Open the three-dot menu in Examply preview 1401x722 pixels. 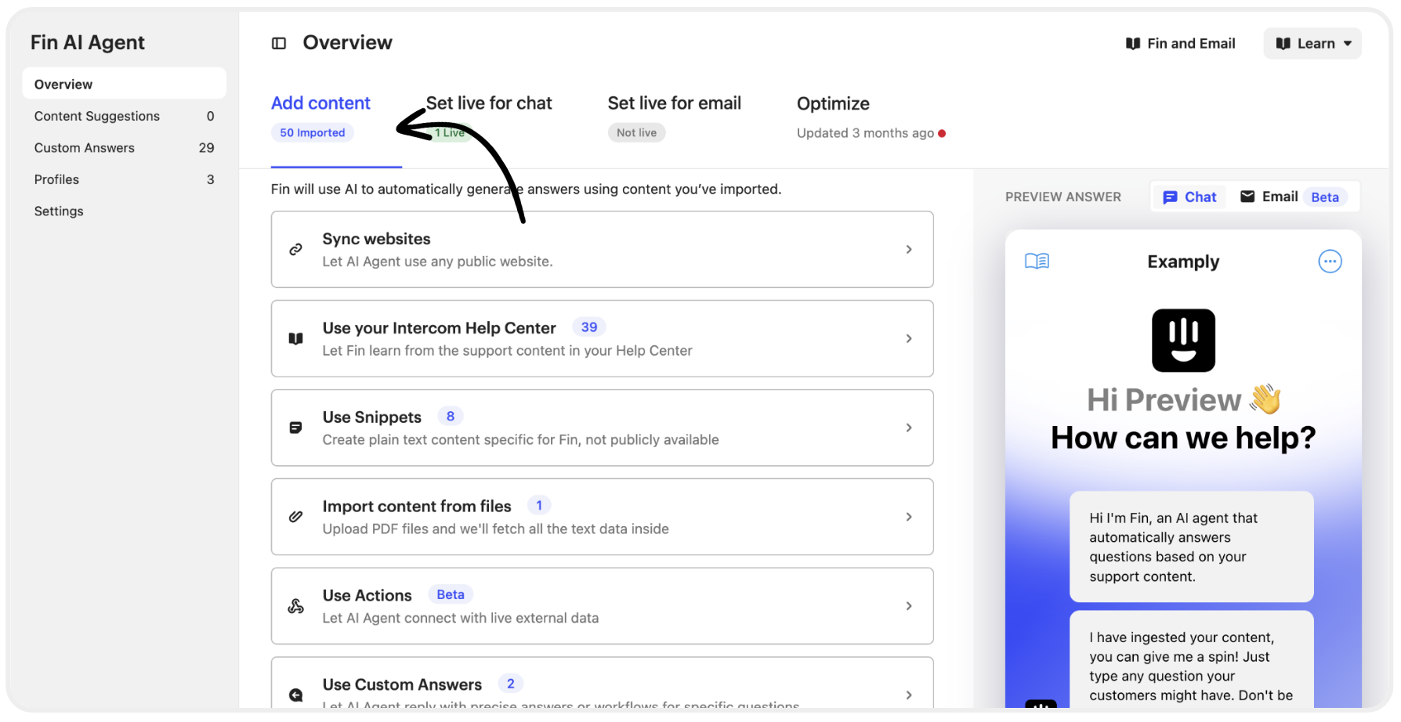click(1330, 261)
